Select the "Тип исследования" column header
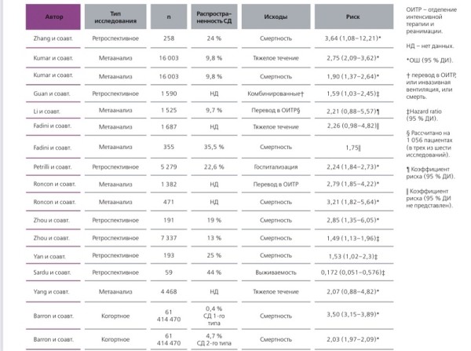 [x=115, y=15]
